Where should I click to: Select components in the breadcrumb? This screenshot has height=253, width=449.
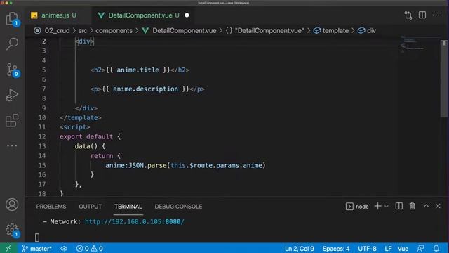114,30
